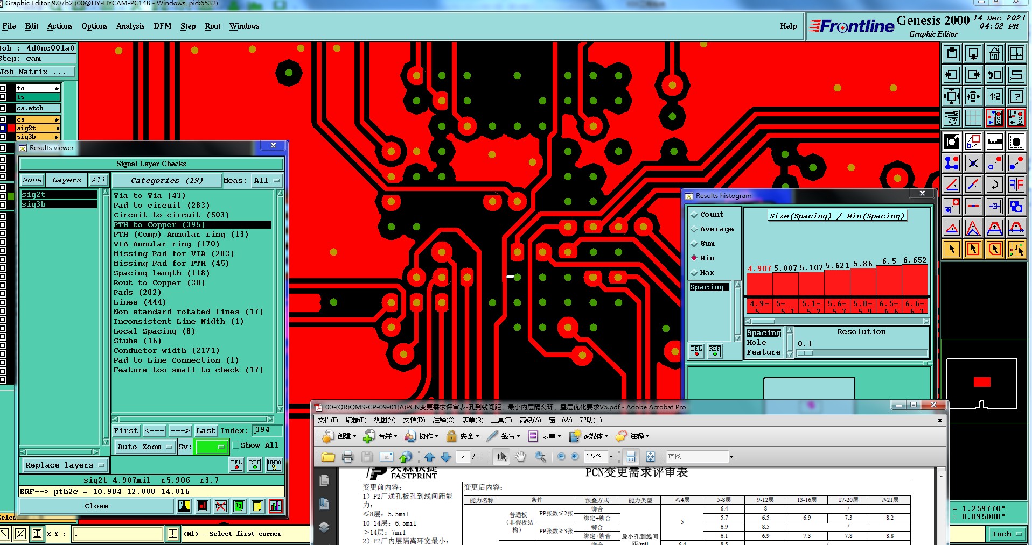Viewport: 1032px width, 545px height.
Task: Click the home view icon in the toolbar
Action: pyautogui.click(x=994, y=53)
